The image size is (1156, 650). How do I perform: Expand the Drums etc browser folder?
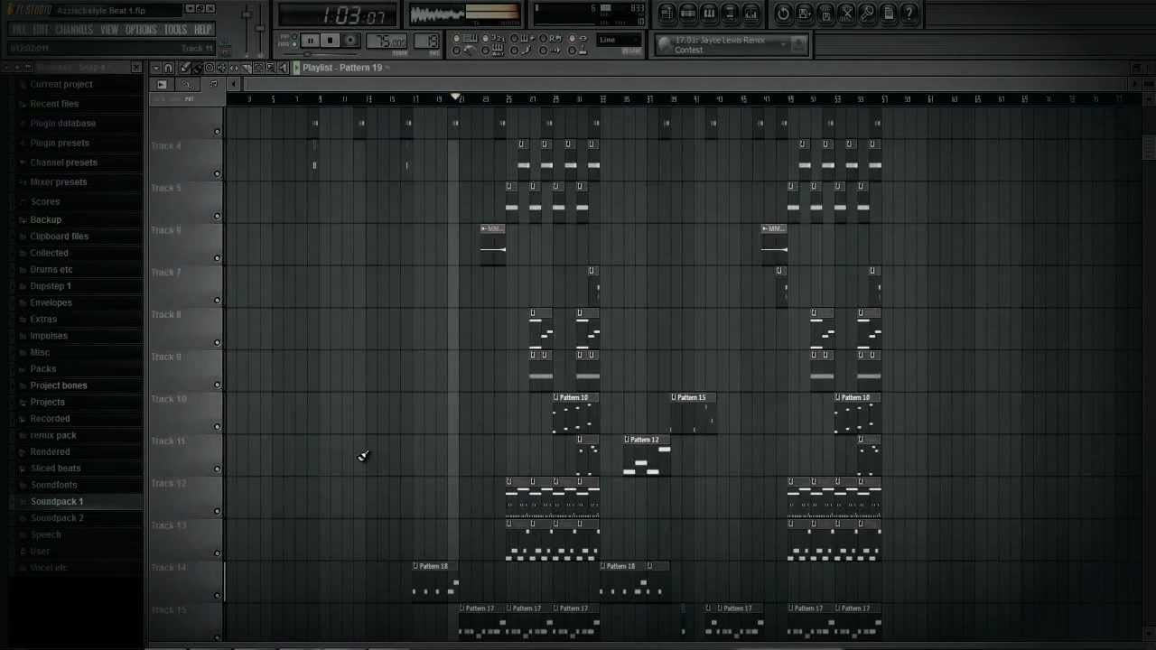point(51,269)
